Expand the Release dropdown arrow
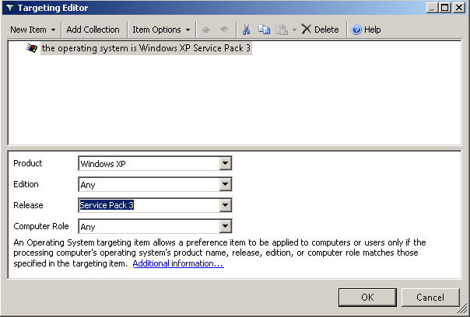 (226, 205)
